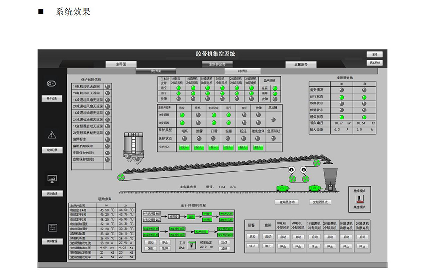Toggle 投入 protection for 硬线急停
The height and width of the screenshot is (273, 425).
(258, 147)
